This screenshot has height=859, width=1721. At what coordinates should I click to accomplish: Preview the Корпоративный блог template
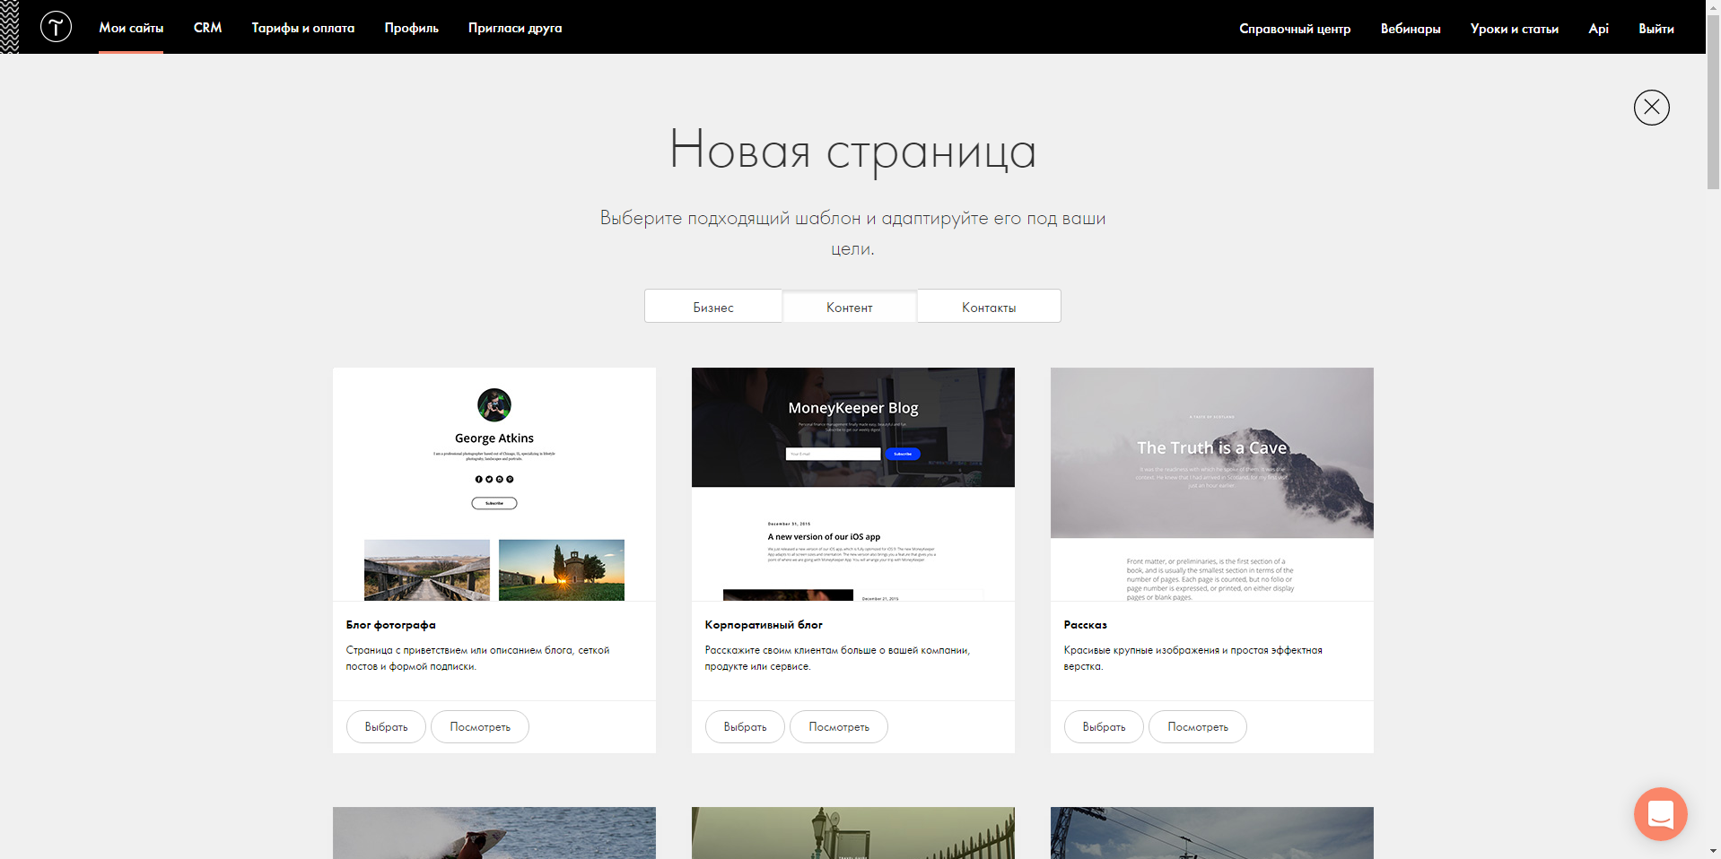[838, 726]
